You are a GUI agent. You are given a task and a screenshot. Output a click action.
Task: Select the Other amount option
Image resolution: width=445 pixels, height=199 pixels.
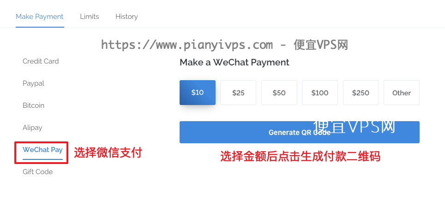click(402, 93)
